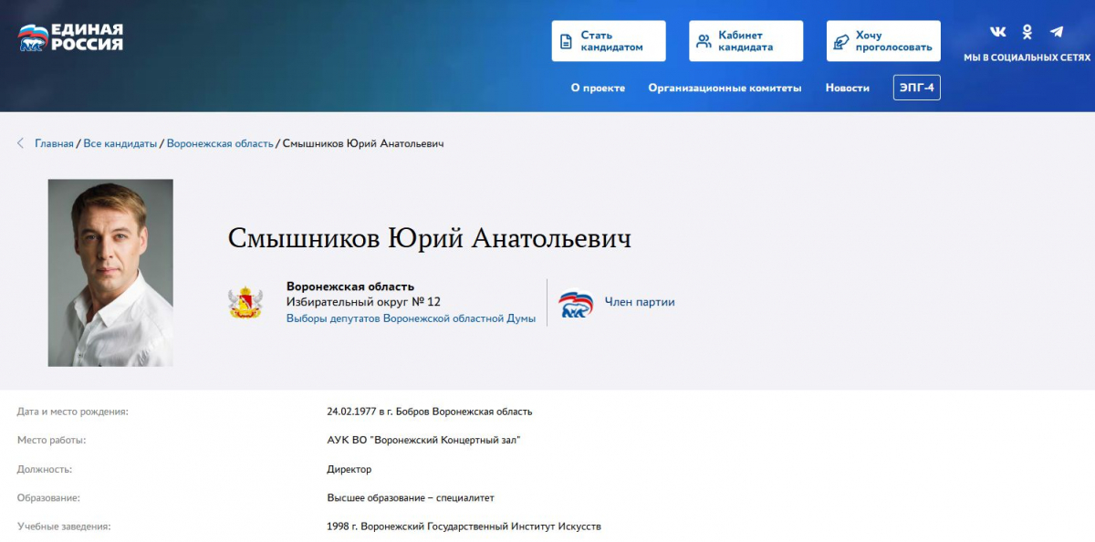Open the VK social network icon
Viewport: 1095px width, 542px height.
click(998, 32)
